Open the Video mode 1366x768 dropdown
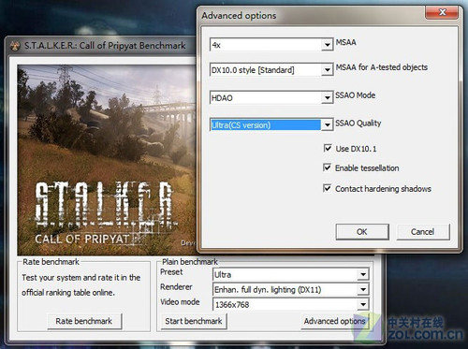468x349 pixels. click(x=291, y=304)
